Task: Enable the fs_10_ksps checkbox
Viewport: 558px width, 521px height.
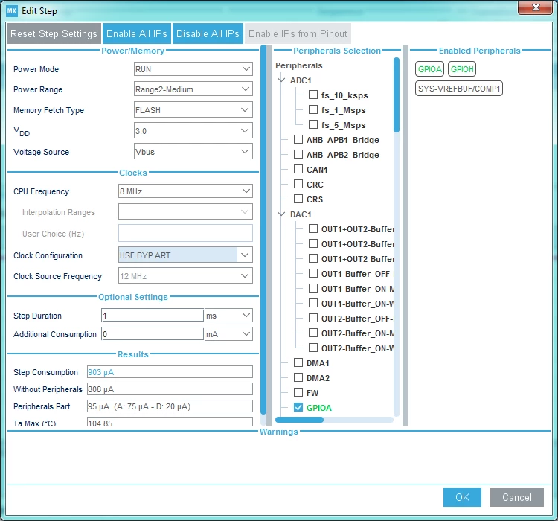Action: 313,95
